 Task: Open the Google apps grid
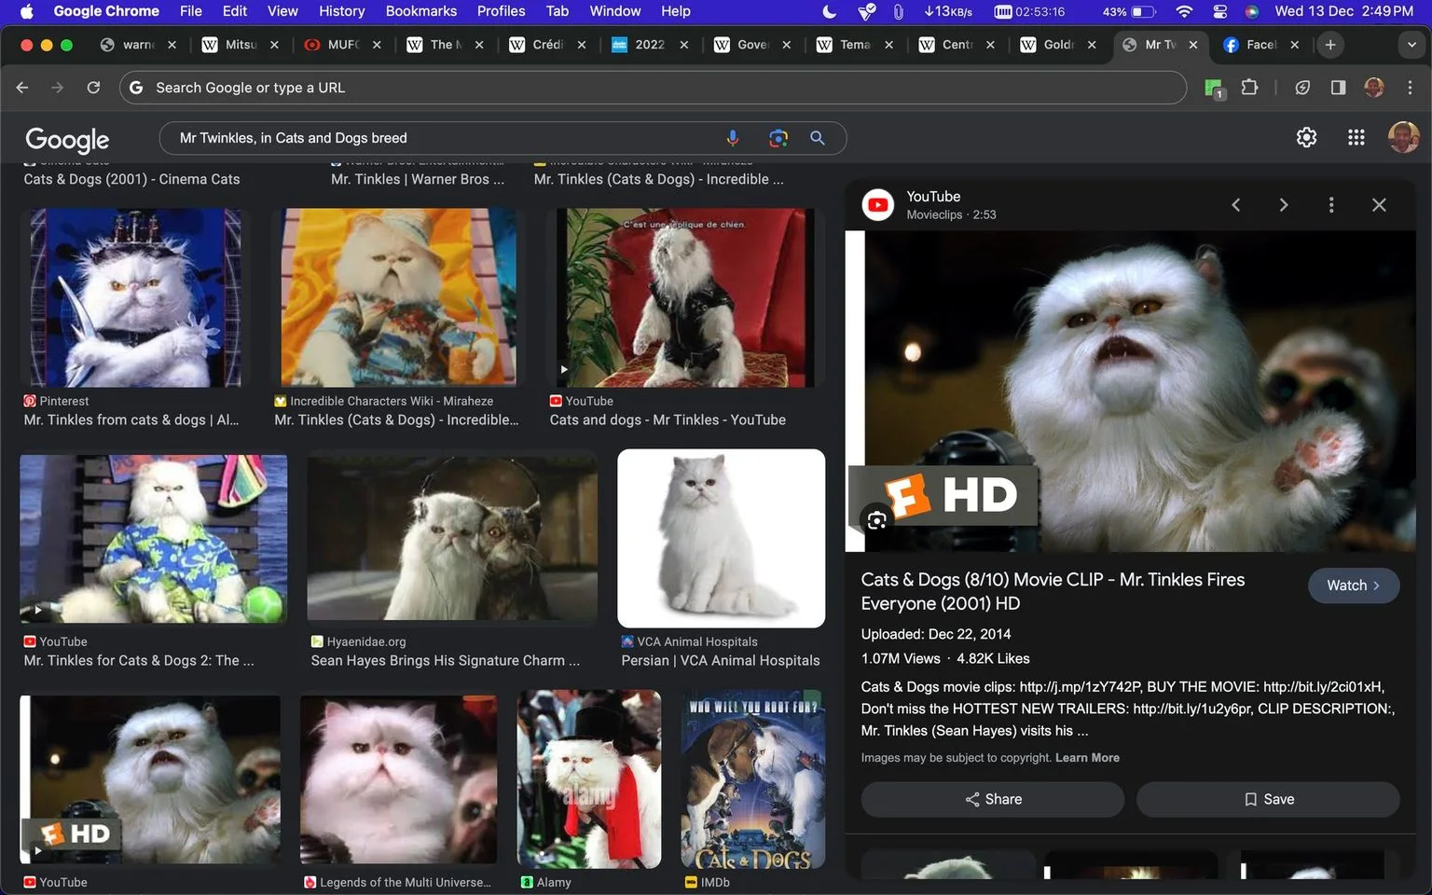pos(1356,137)
